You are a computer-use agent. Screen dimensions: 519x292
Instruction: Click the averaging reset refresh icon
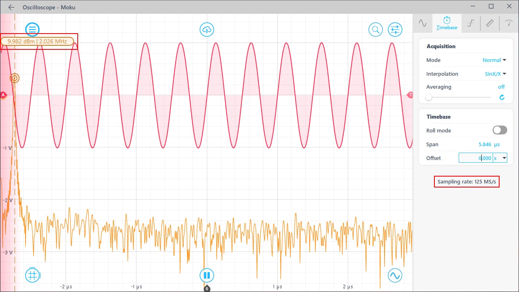[x=502, y=97]
